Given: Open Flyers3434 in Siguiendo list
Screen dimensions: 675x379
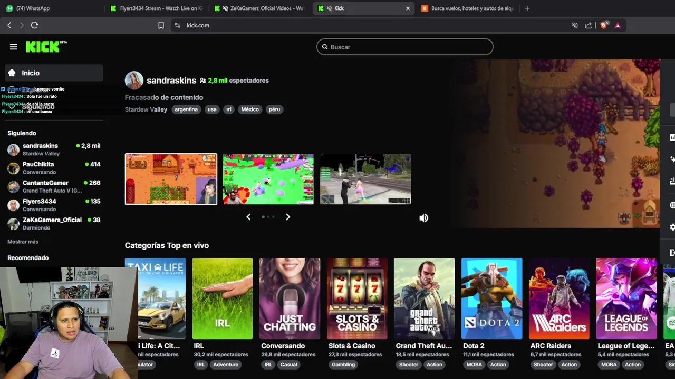Looking at the screenshot, I should point(54,205).
